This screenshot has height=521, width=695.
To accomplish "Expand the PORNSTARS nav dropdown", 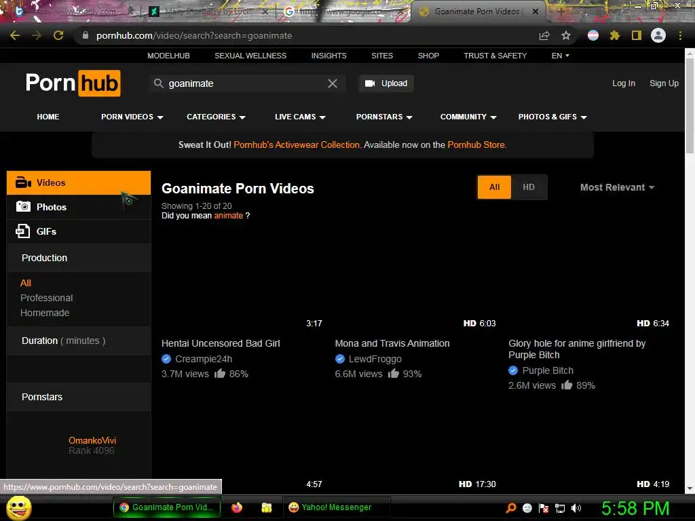I will (384, 117).
